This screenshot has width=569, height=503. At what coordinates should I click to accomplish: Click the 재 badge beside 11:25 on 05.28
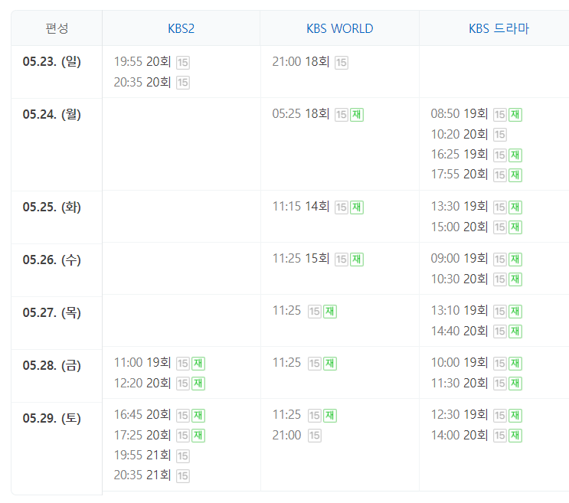330,363
